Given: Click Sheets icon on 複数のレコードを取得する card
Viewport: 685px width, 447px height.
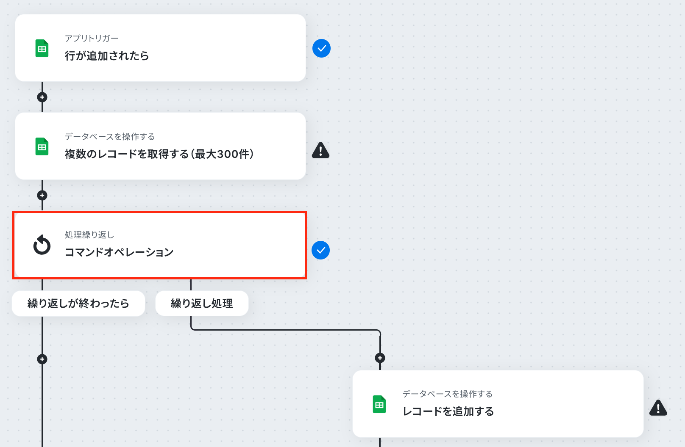Looking at the screenshot, I should point(42,146).
